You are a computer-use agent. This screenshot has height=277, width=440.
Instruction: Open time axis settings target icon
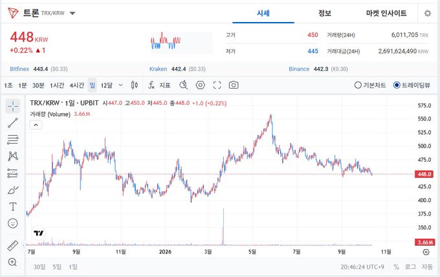pos(426,252)
